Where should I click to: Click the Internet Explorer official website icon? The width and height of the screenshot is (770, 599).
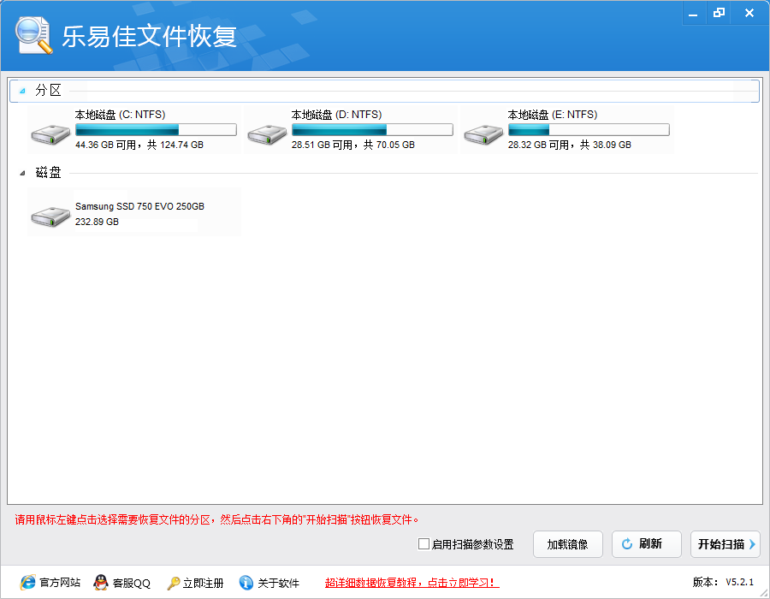tap(28, 583)
